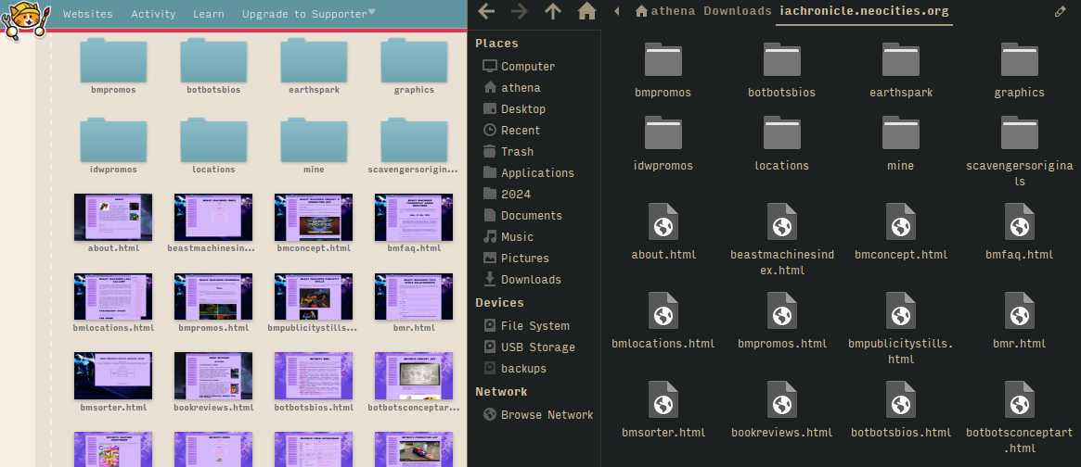Open the earthspark folder in file manager

point(900,61)
